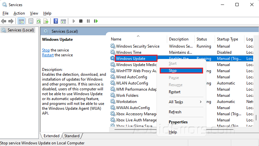This screenshot has width=259, height=146.
Task: Click the Restart Service toolbar icon
Action: [x=96, y=21]
